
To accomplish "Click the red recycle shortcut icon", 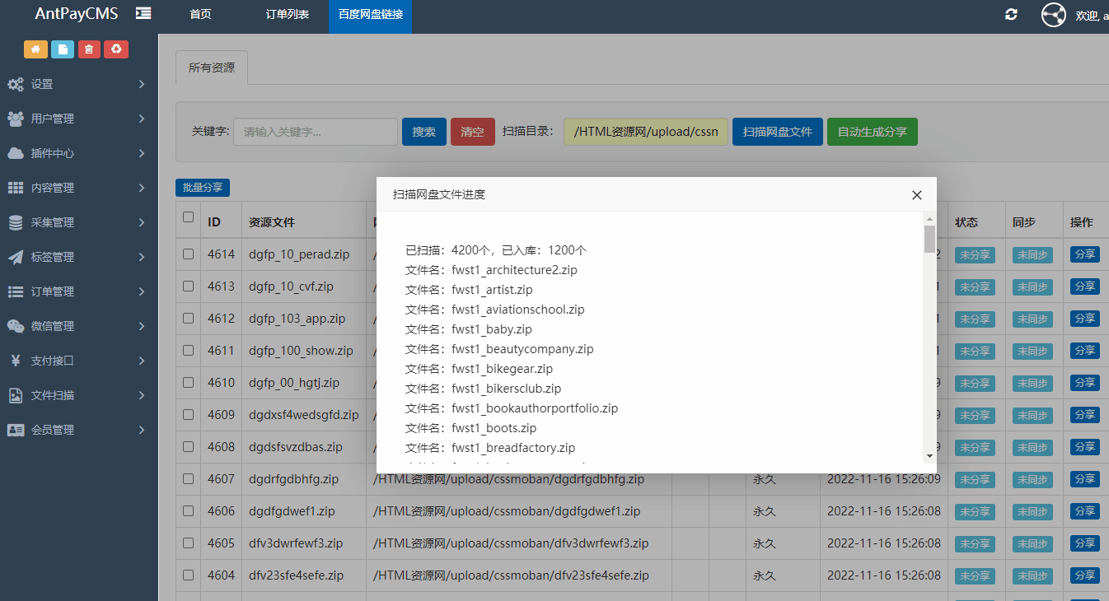I will [116, 49].
